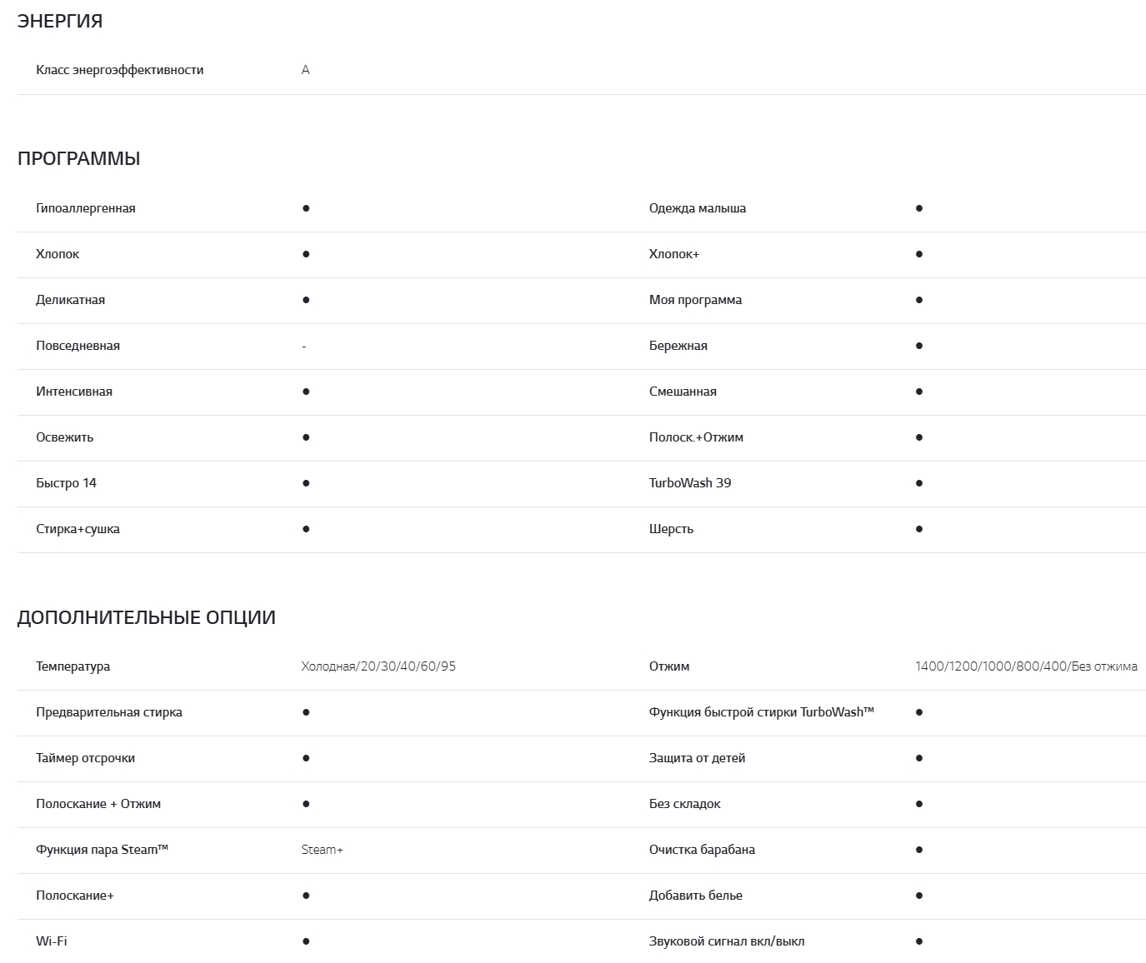
Task: Click the temperature values Холодная/20/30/40/60/95
Action: [378, 666]
